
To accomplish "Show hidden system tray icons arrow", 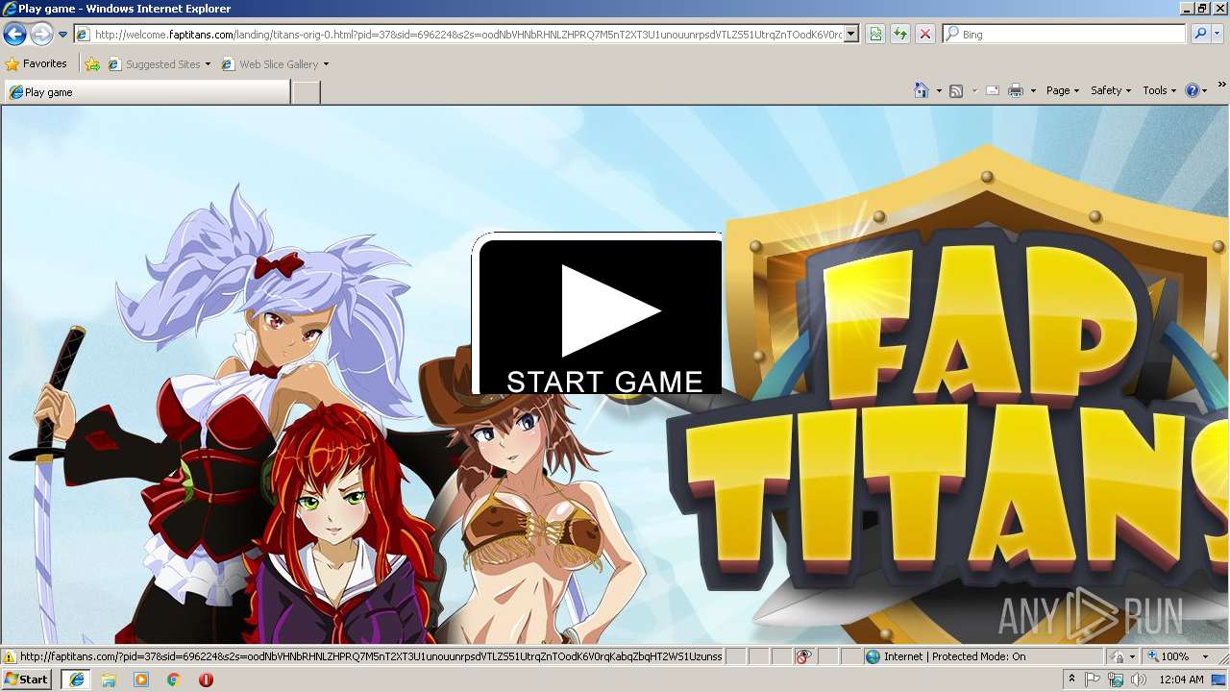I will click(x=1072, y=680).
